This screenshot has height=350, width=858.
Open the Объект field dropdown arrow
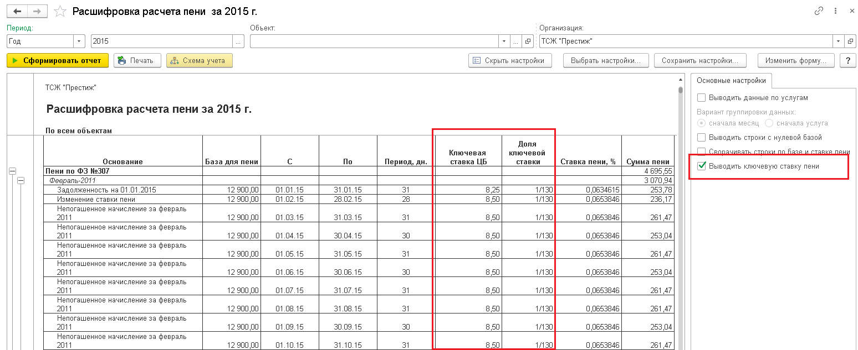[504, 41]
